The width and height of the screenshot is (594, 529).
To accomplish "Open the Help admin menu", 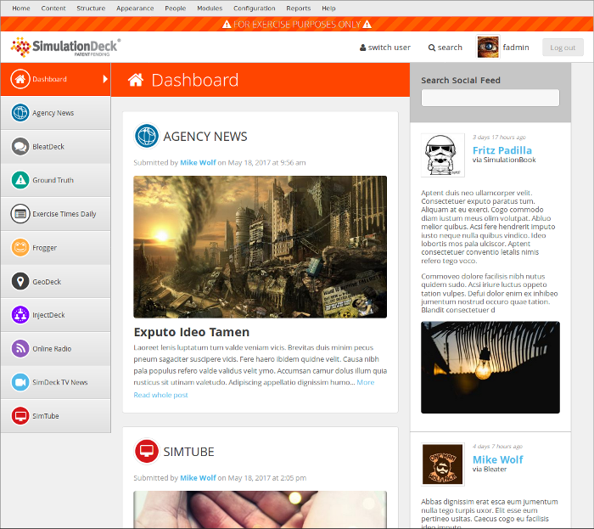I will (328, 8).
